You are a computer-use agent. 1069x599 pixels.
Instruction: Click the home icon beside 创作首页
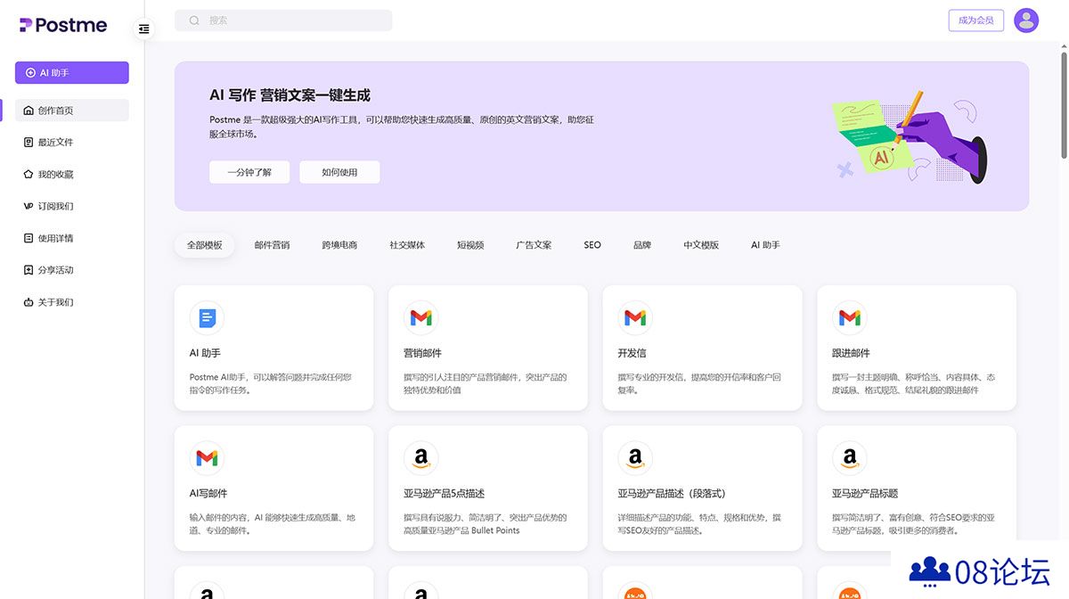(29, 111)
